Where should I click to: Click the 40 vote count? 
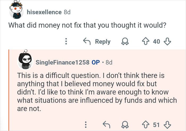(x=157, y=41)
